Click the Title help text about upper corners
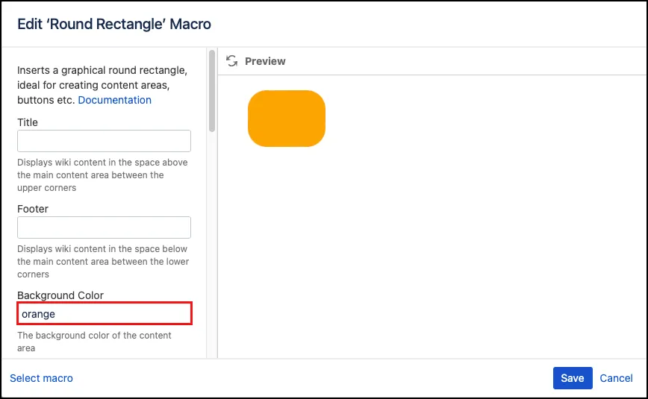648x399 pixels. coord(102,175)
